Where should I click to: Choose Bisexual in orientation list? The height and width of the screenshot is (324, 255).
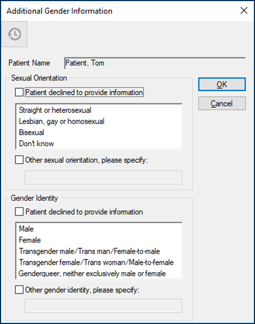[x=99, y=133]
